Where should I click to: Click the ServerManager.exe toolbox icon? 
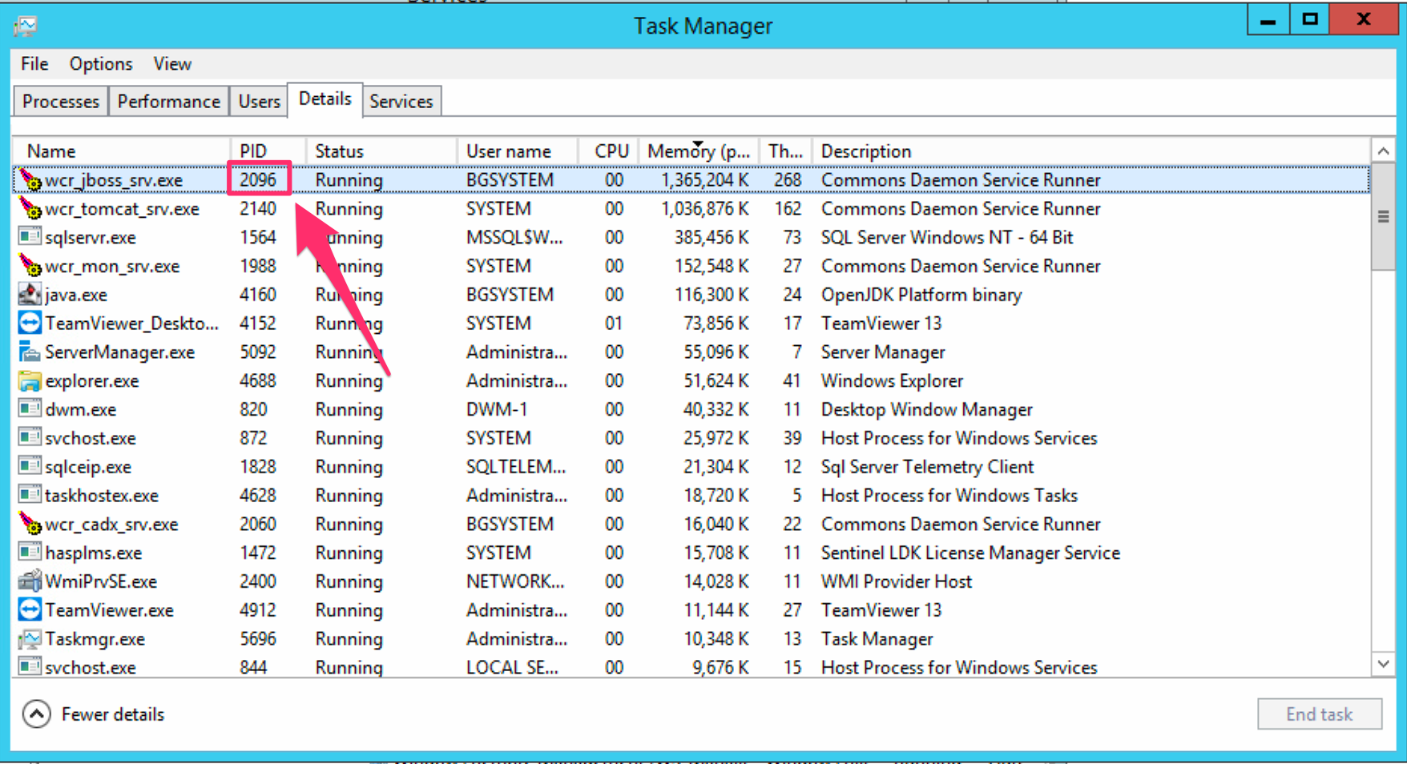point(29,352)
